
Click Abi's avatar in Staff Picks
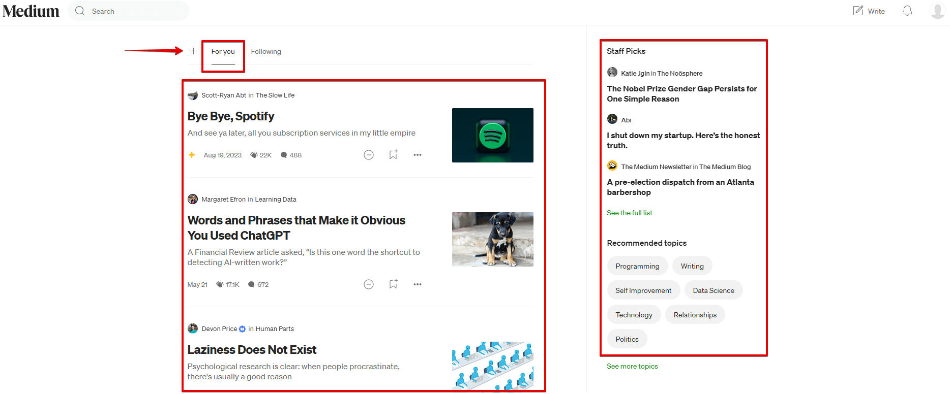tap(612, 119)
